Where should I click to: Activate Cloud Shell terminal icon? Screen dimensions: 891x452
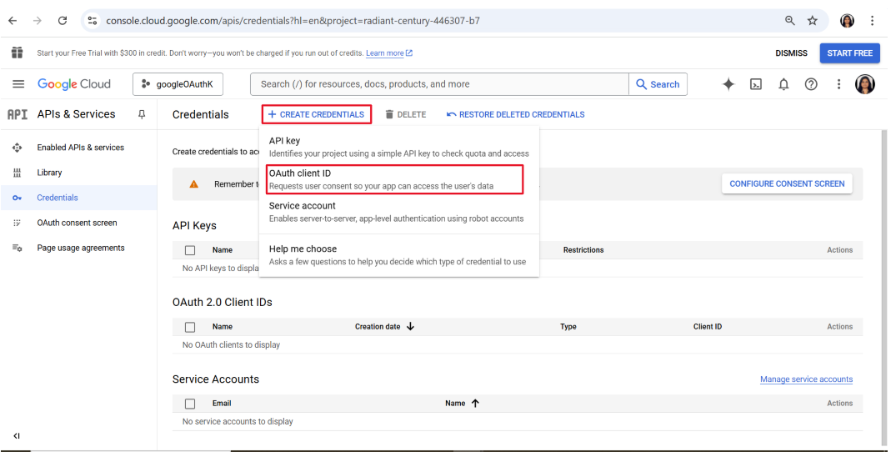[756, 84]
